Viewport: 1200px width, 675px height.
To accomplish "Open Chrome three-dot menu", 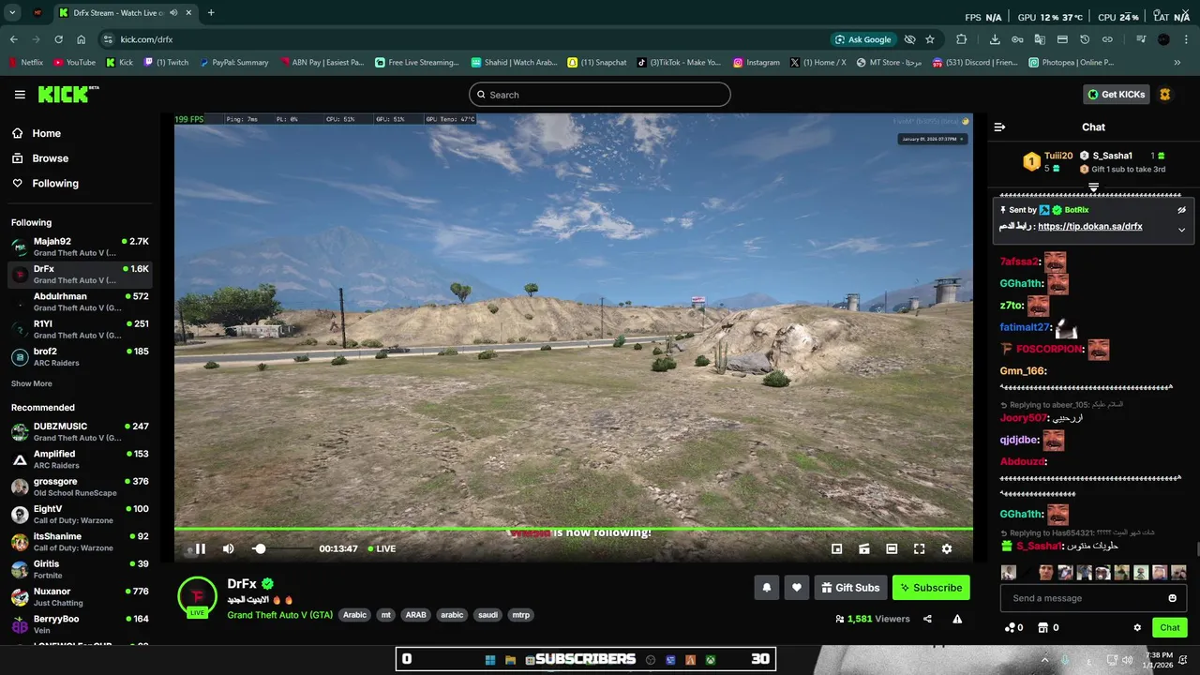I will point(1187,39).
